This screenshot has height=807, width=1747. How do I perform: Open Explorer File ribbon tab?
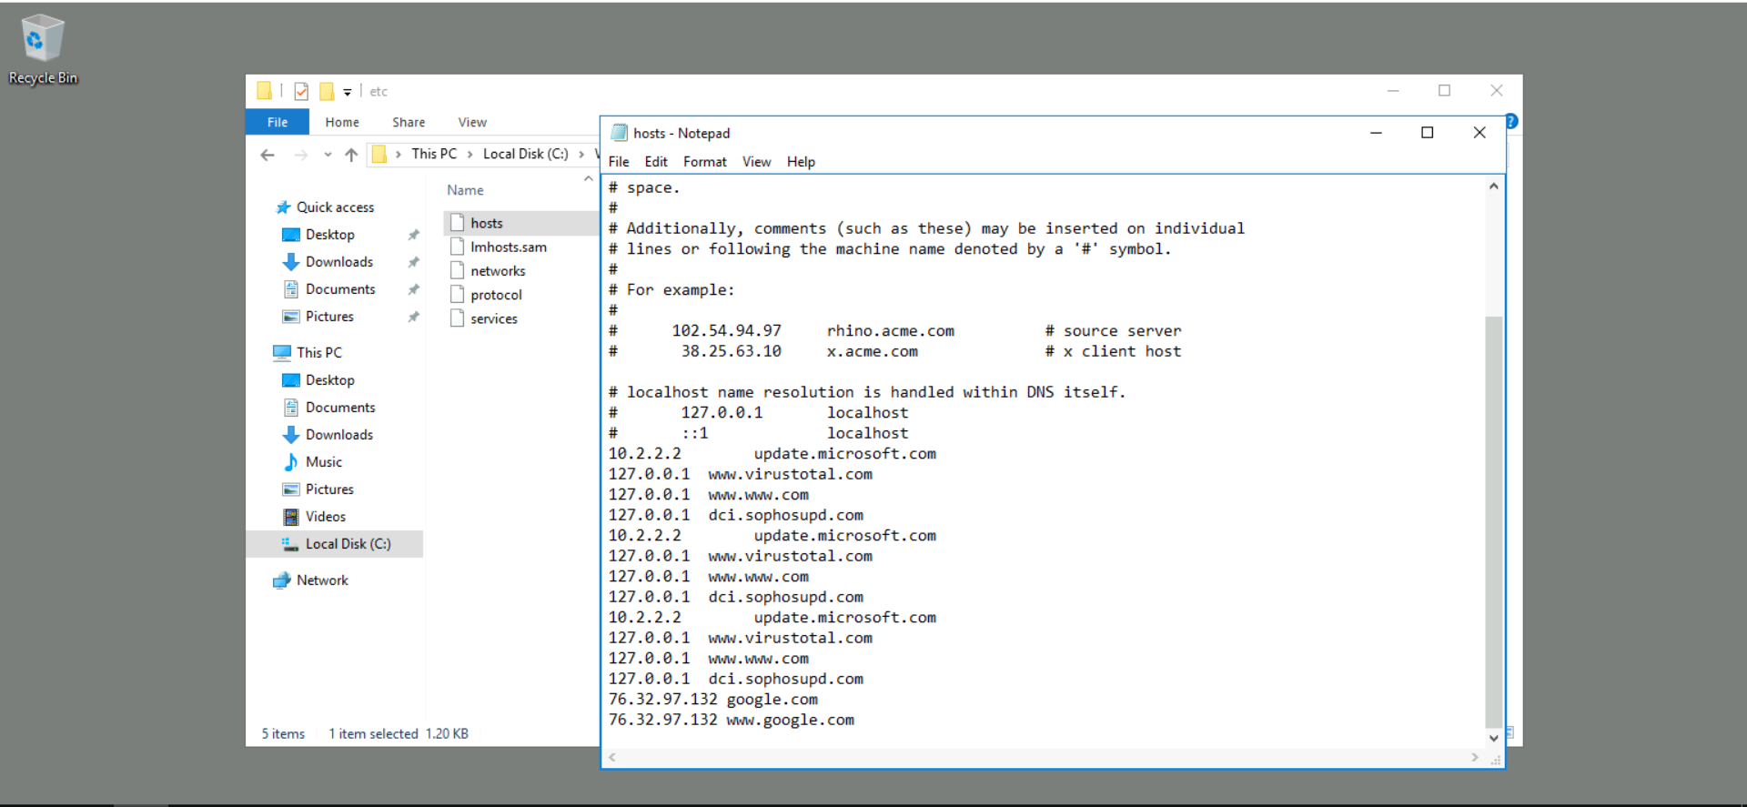pos(278,122)
